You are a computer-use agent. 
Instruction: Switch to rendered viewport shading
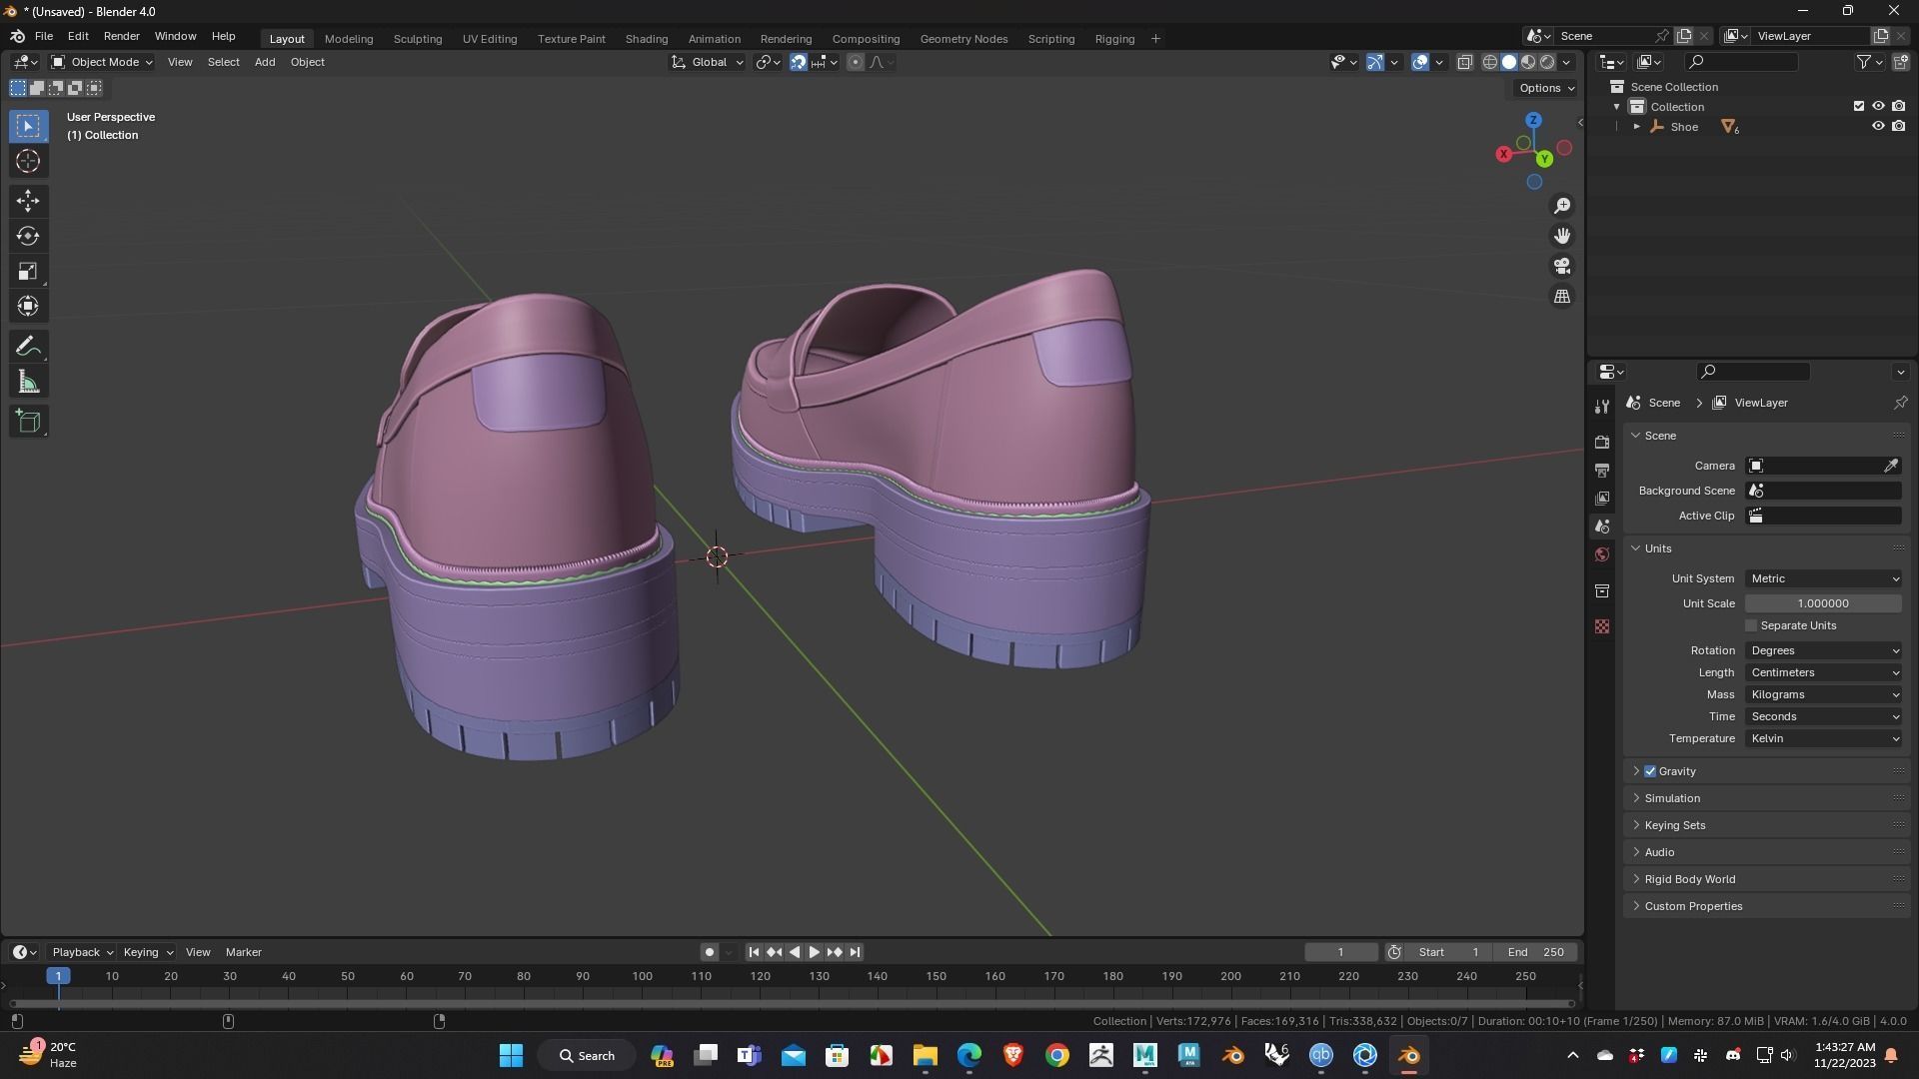click(1547, 62)
